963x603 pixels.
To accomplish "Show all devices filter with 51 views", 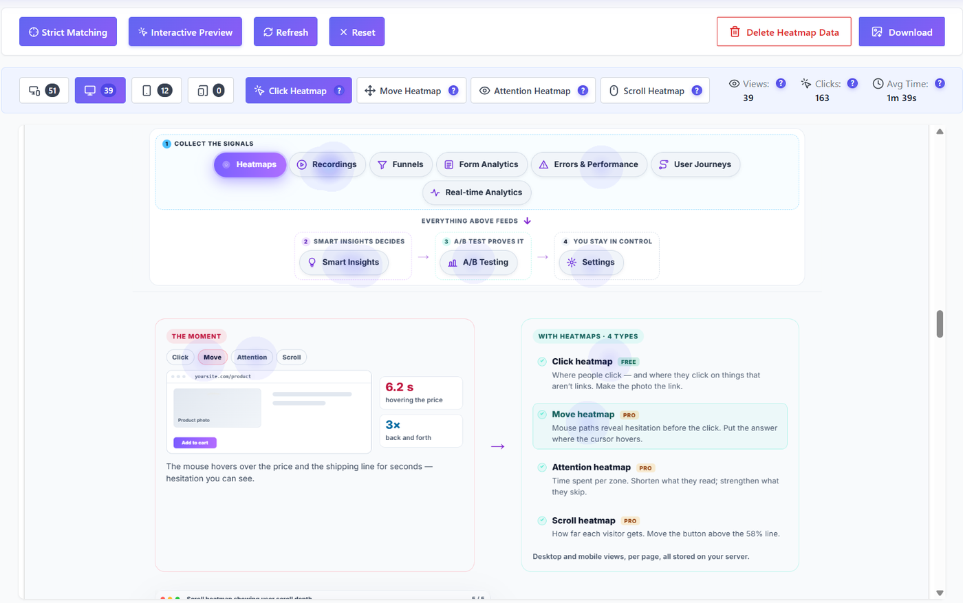I will 44,90.
